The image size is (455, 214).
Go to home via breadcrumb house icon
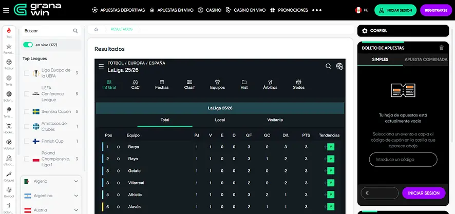coord(96,29)
